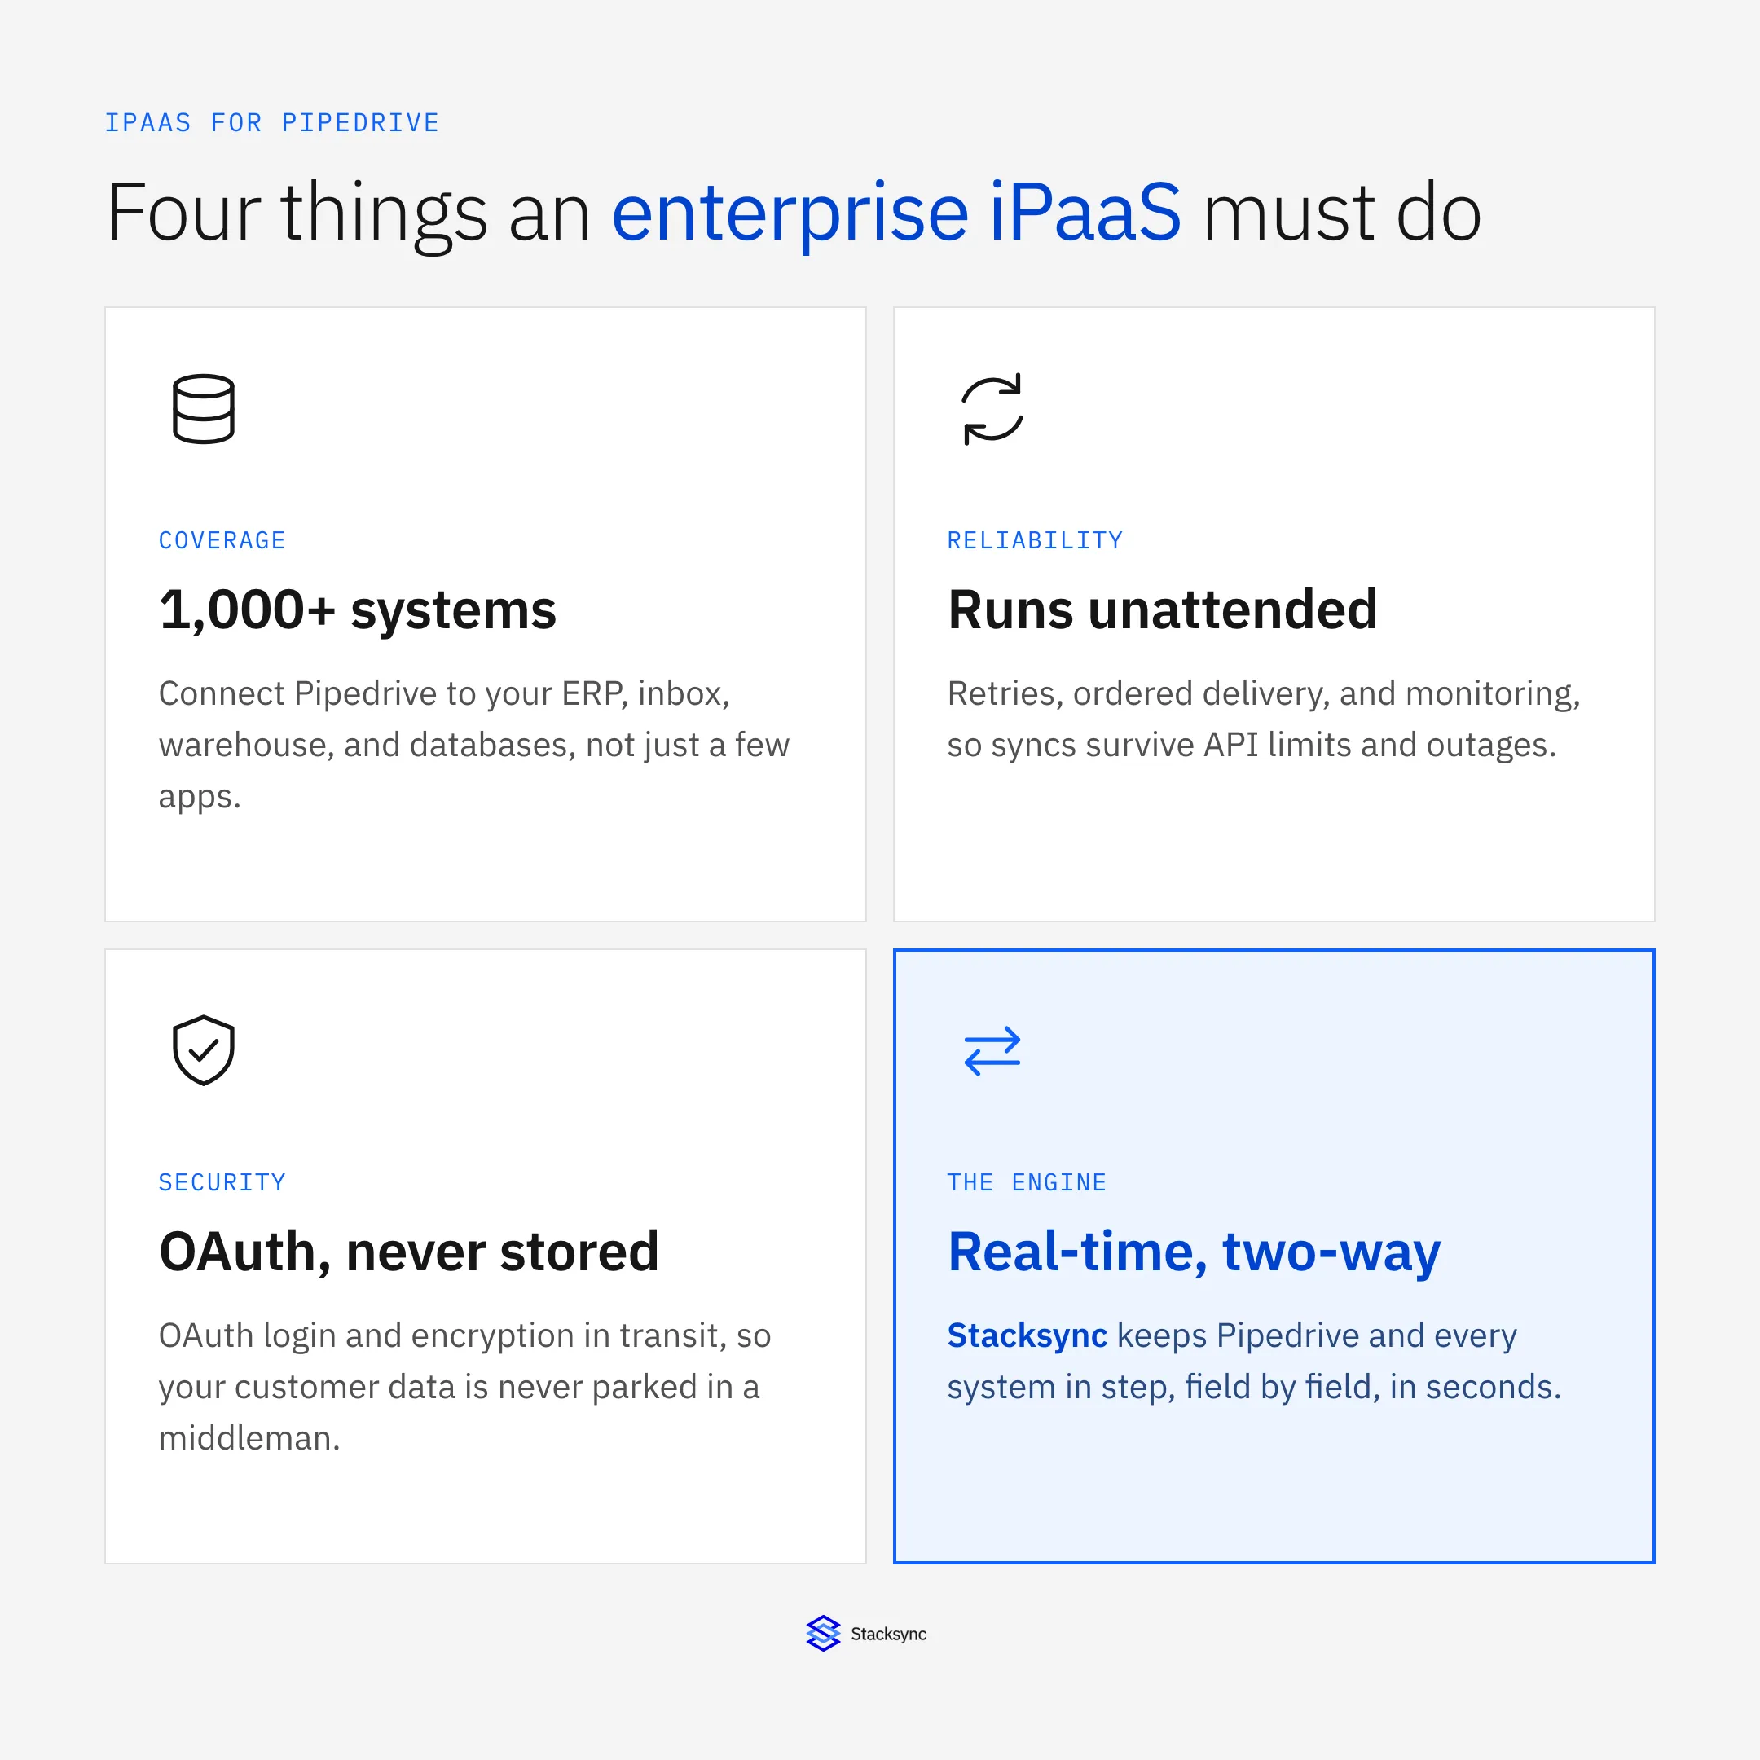The height and width of the screenshot is (1760, 1760).
Task: Click the 'IPAAS FOR PIPEDRIVE' label
Action: 271,123
